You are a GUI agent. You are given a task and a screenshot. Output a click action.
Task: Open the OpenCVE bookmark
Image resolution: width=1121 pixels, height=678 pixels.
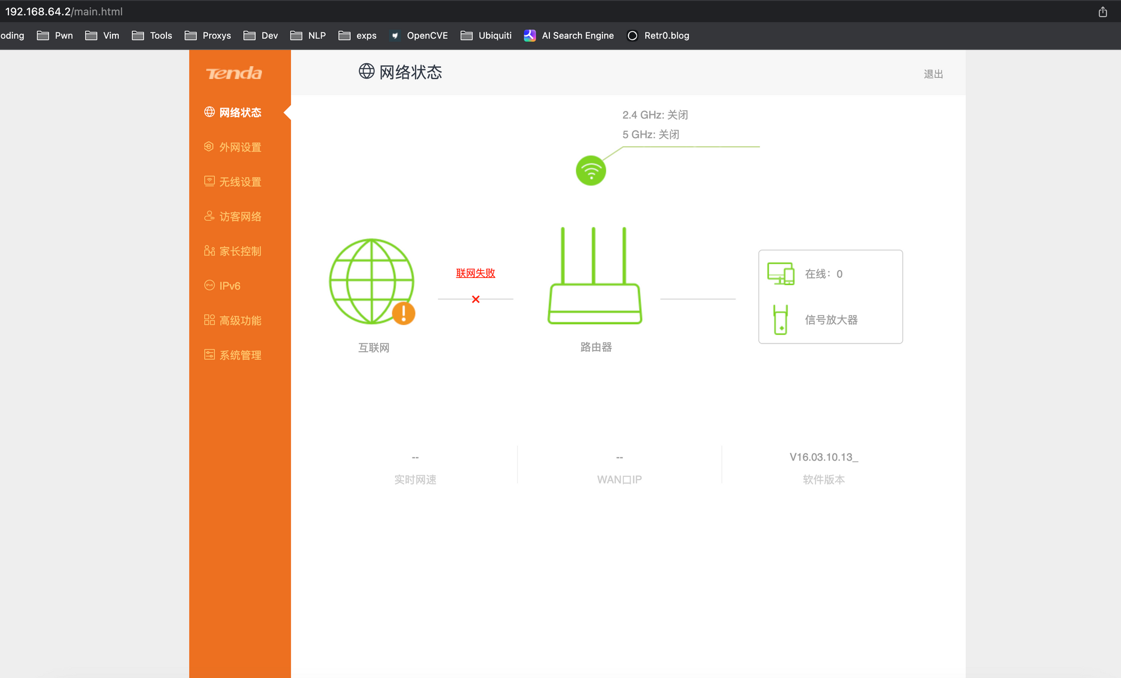[419, 35]
